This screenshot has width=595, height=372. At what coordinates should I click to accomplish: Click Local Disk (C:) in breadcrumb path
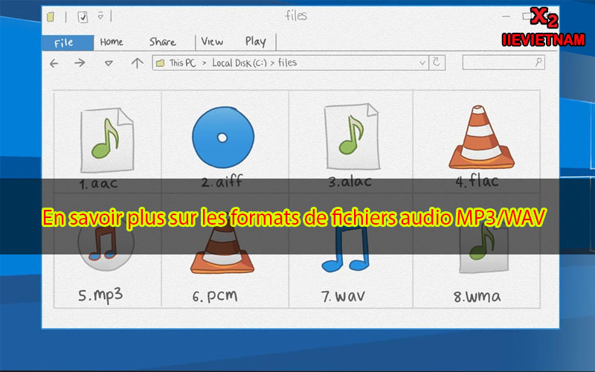[239, 63]
